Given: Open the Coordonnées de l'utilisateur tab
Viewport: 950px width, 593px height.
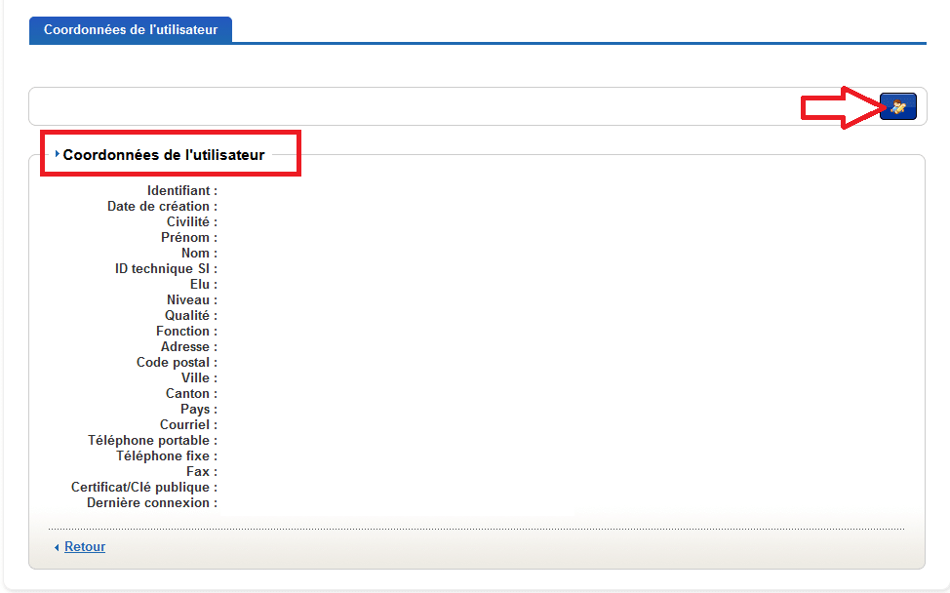Looking at the screenshot, I should click(131, 29).
